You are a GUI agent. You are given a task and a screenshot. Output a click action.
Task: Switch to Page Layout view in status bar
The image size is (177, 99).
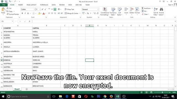pos(146,92)
